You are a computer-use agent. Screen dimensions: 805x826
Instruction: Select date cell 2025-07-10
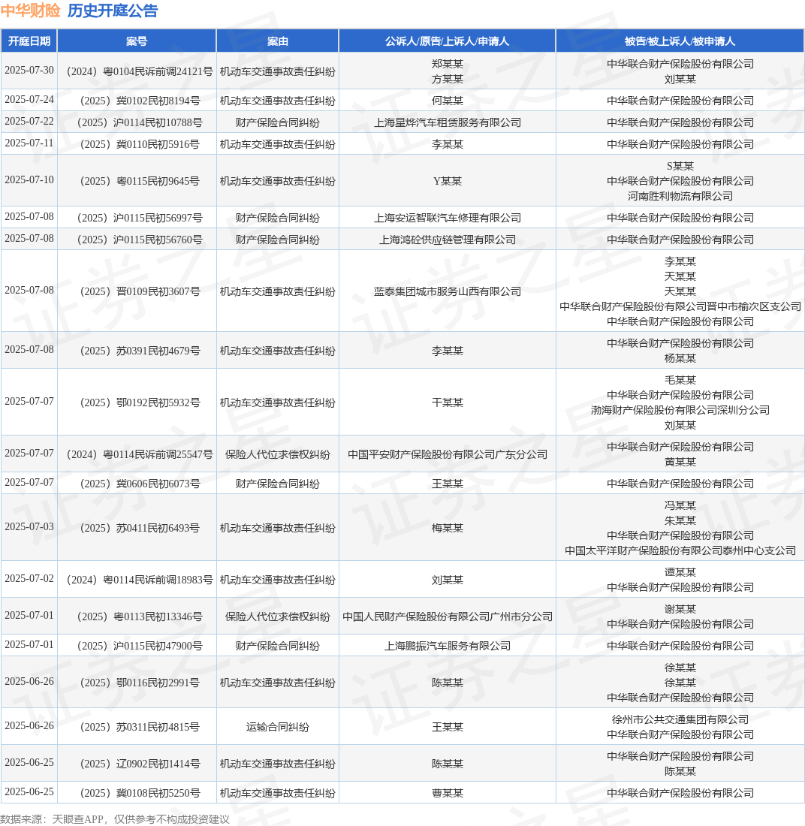[29, 179]
